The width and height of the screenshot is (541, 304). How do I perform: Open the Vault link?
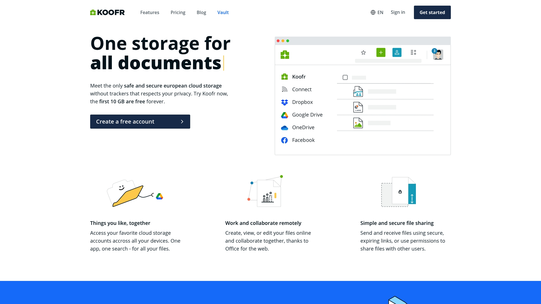tap(223, 12)
